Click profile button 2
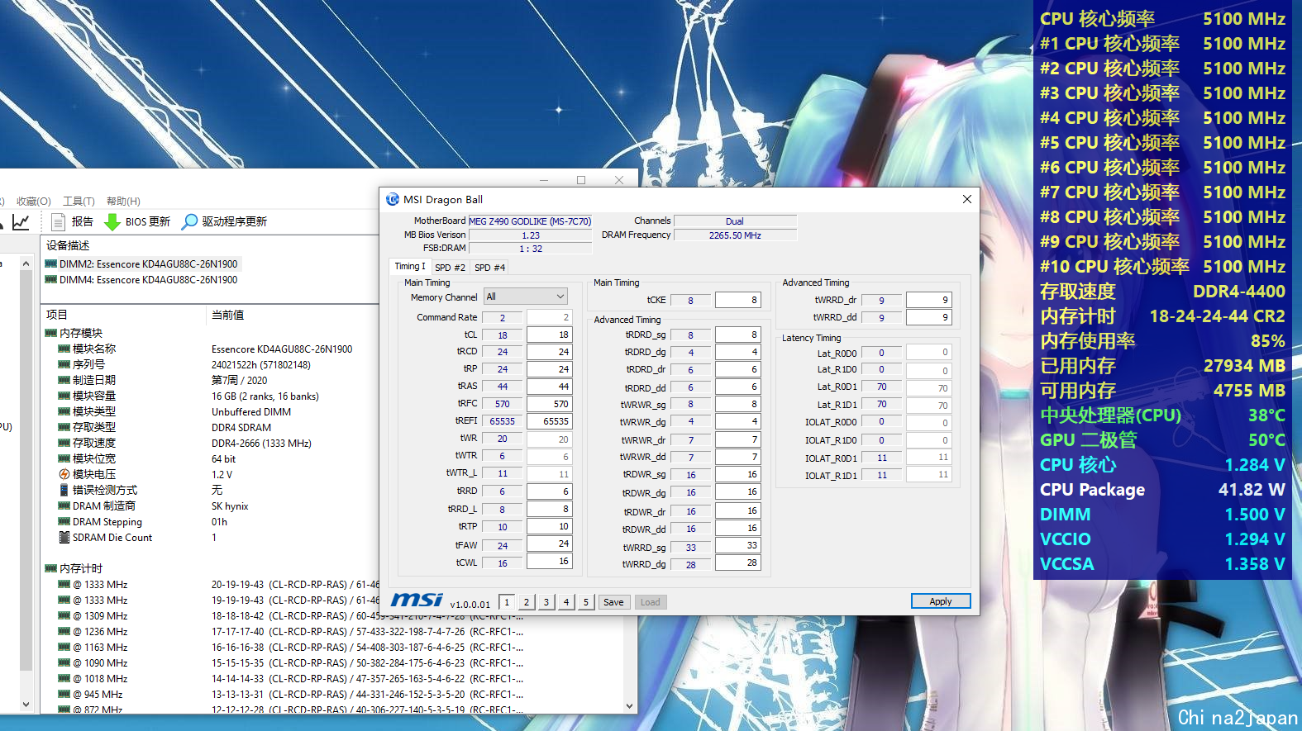1302x731 pixels. coord(527,602)
